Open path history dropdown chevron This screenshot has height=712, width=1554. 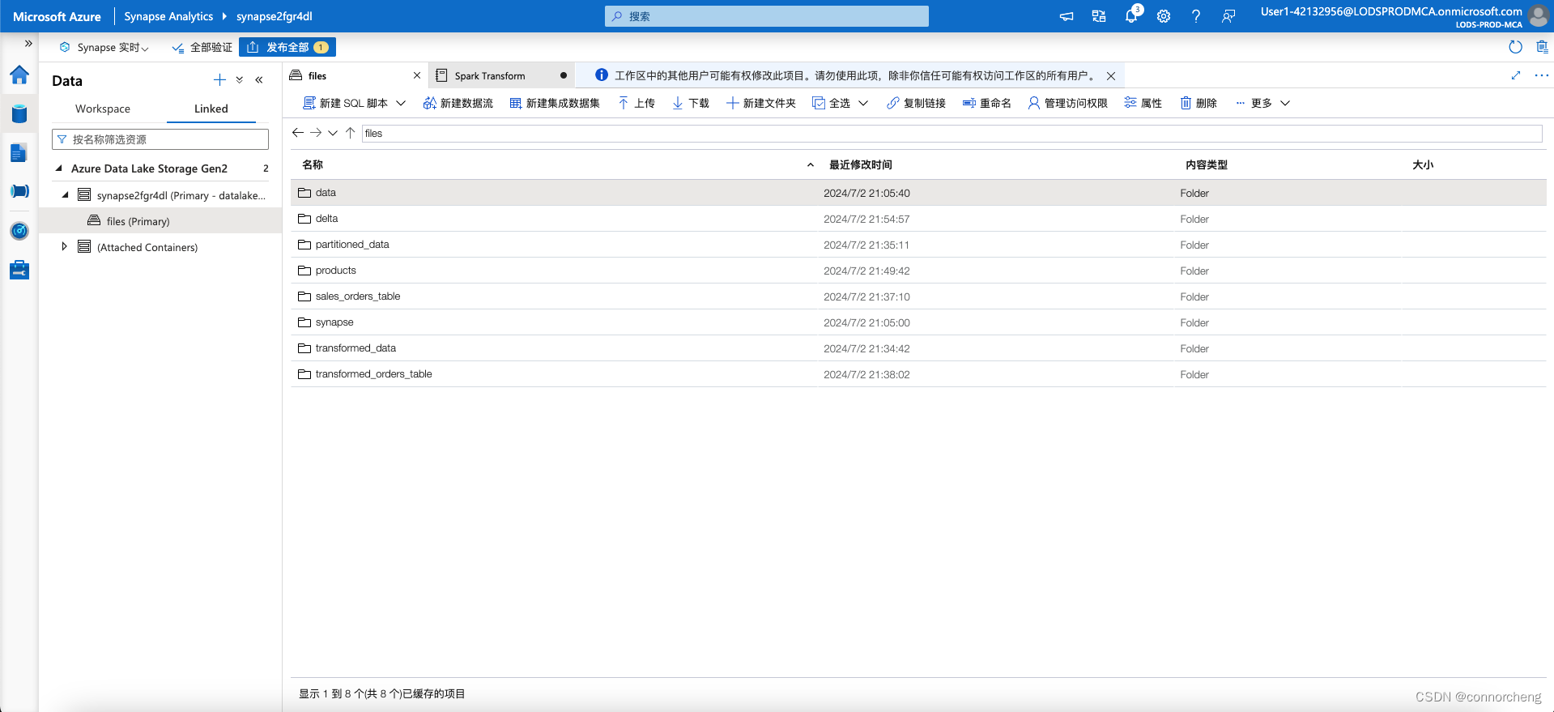[x=333, y=133]
